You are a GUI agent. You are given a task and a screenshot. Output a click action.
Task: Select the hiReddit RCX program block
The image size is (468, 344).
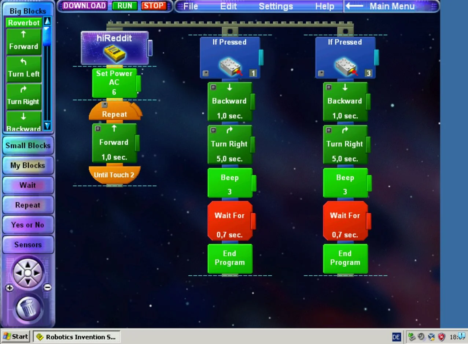click(114, 48)
